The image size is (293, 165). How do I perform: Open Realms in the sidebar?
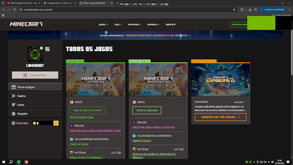[x=35, y=96]
